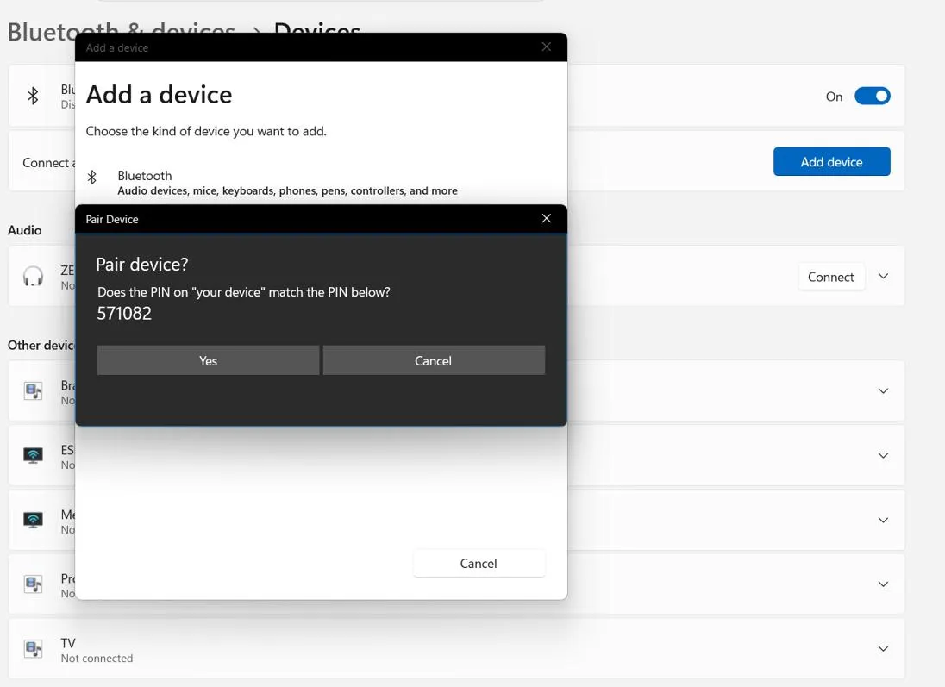Expand the Bra device row chevron

click(883, 390)
